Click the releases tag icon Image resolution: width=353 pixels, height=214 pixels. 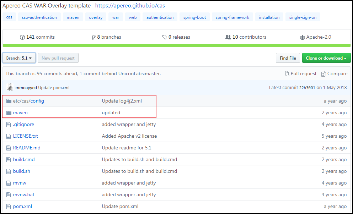click(165, 37)
